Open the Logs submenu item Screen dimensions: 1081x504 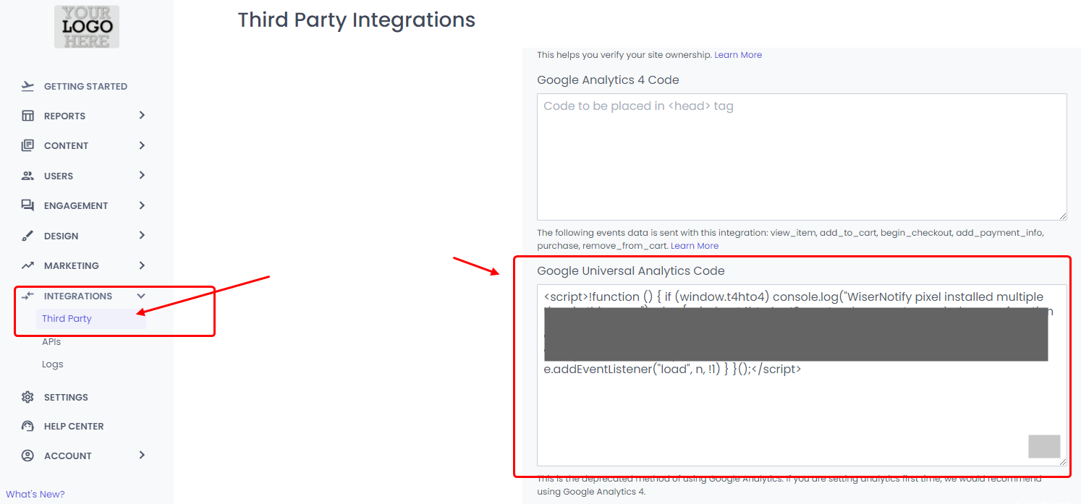53,364
